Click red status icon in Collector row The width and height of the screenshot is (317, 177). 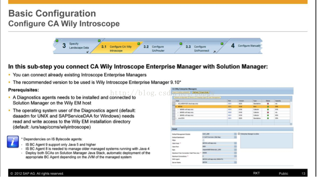click(x=268, y=112)
